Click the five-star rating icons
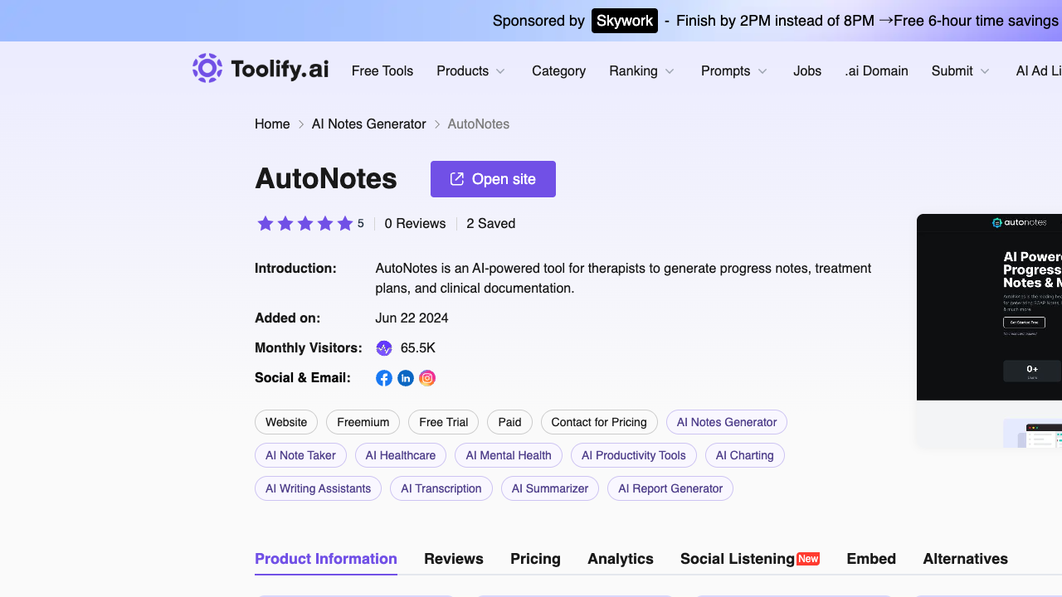 [x=305, y=223]
